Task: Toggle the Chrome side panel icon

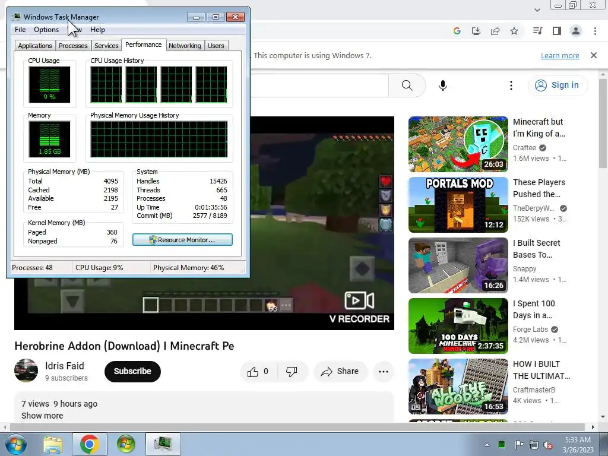Action: click(x=557, y=31)
